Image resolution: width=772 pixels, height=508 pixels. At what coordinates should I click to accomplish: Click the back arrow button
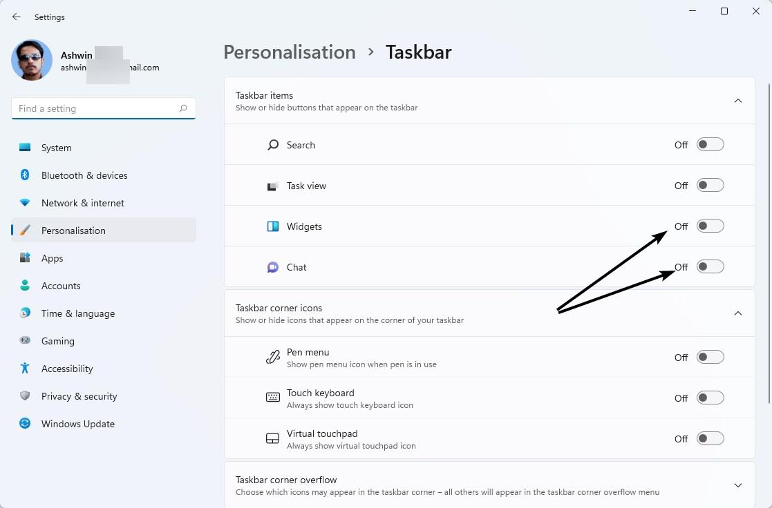(x=16, y=17)
